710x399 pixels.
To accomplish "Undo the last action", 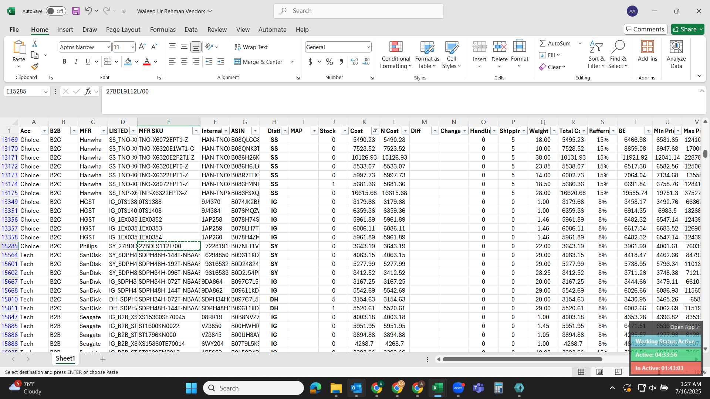I will coord(88,11).
